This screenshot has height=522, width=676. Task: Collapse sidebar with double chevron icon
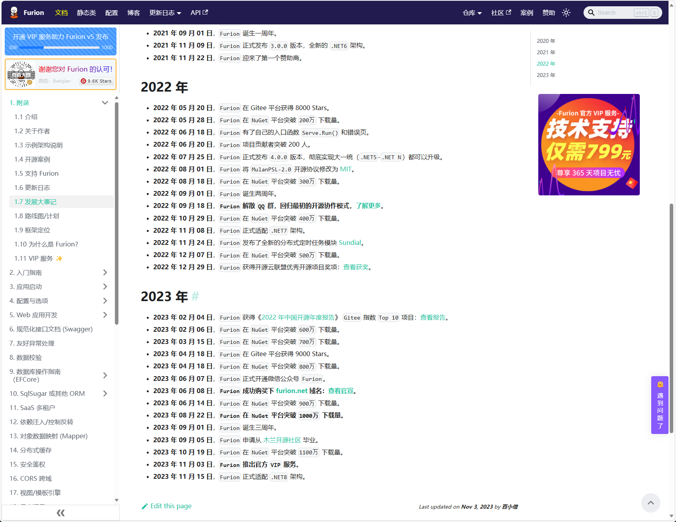61,513
